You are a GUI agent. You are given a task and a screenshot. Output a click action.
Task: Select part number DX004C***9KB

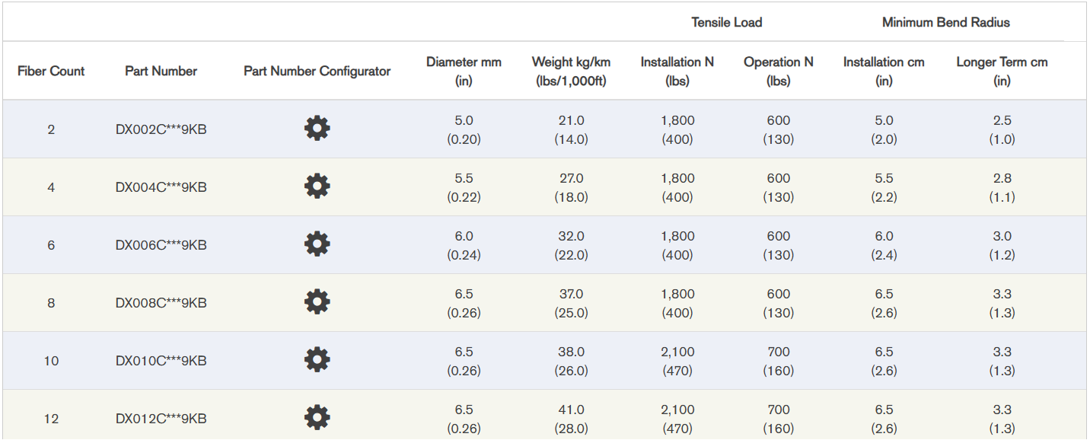pyautogui.click(x=161, y=187)
